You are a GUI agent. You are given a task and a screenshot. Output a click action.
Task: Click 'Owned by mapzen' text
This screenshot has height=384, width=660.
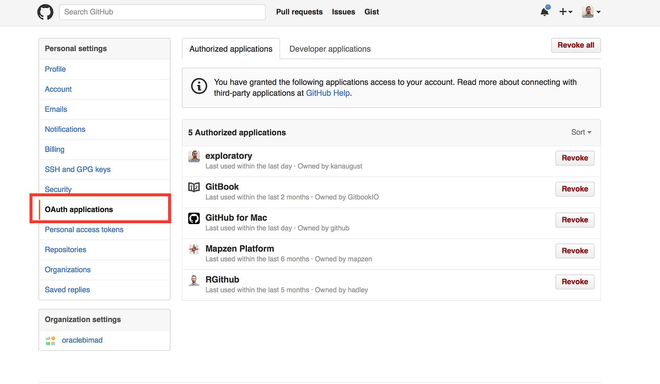pos(344,259)
